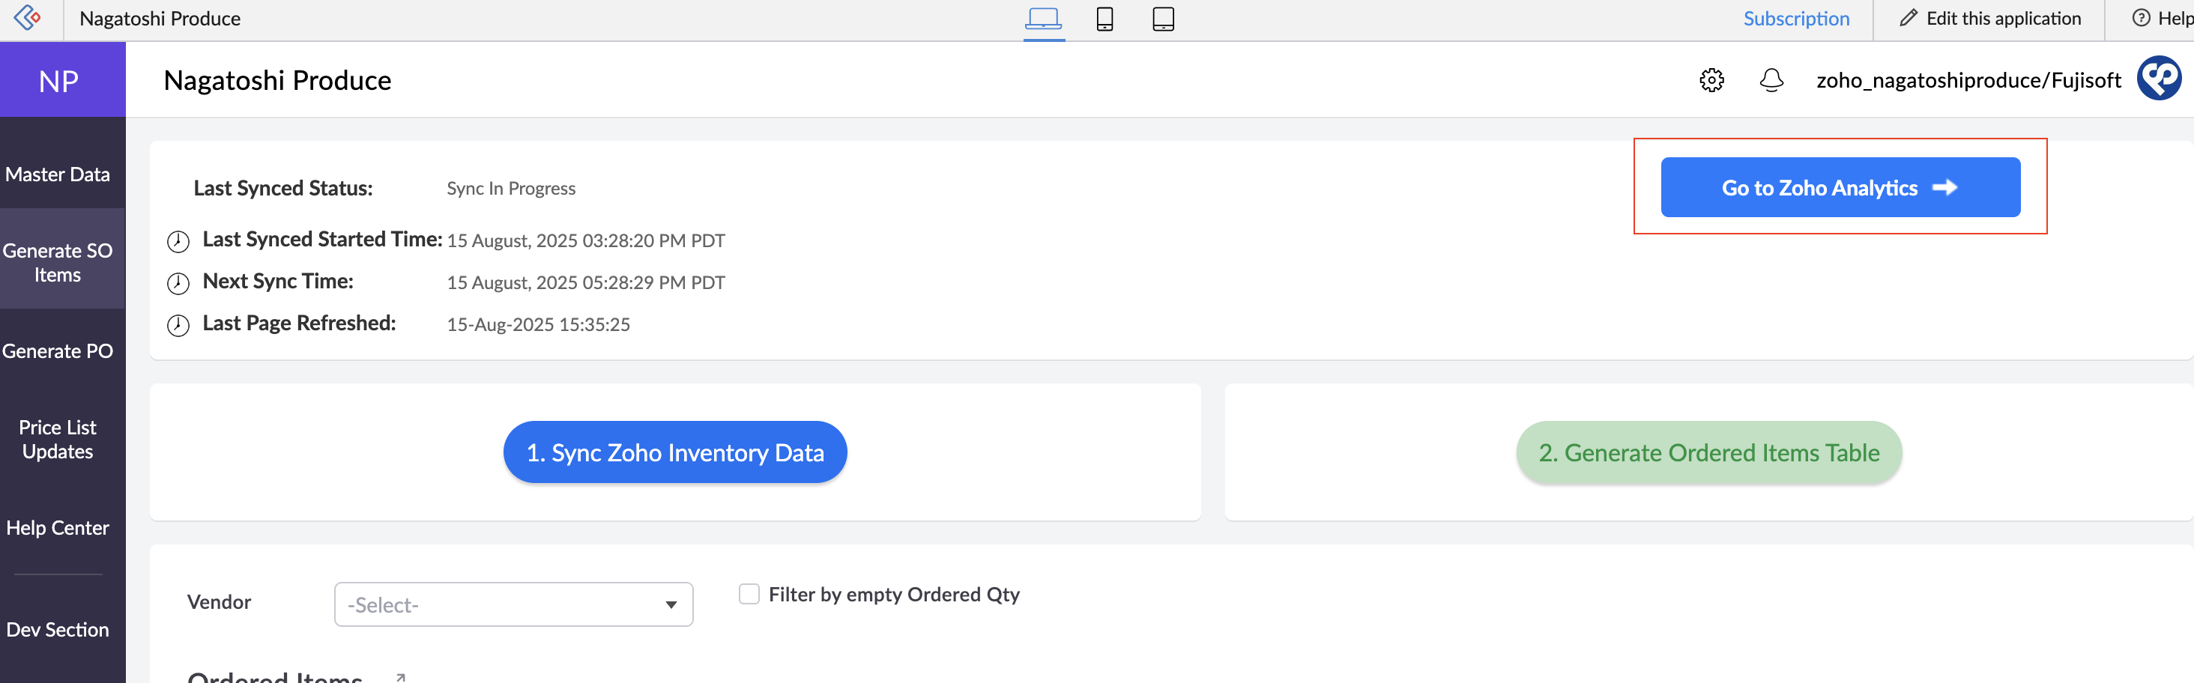Open notifications bell icon
Viewport: 2194px width, 683px height.
[1771, 80]
